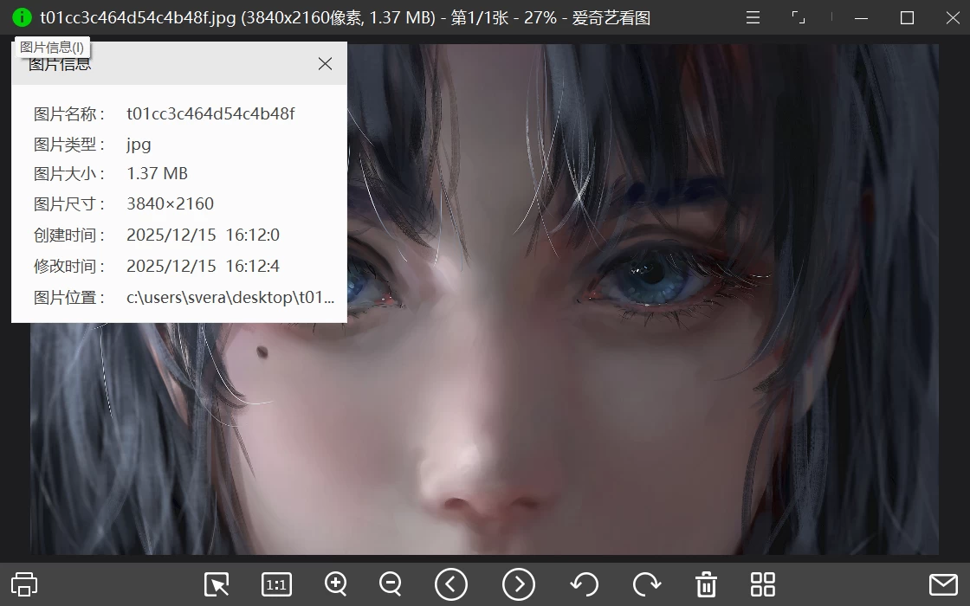Select the crop/screenshot tool in the toolbar
The image size is (970, 606).
(217, 584)
